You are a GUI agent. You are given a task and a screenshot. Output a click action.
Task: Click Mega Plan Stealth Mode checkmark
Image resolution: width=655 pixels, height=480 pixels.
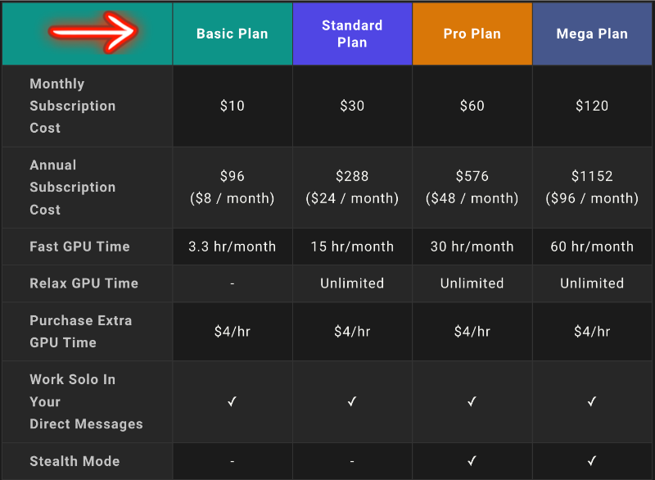(x=592, y=461)
